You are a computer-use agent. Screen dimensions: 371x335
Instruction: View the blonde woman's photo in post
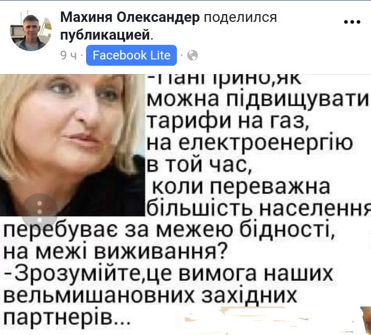[72, 145]
